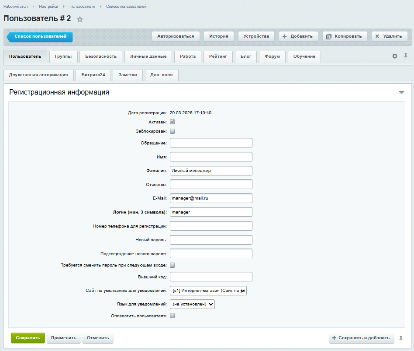Collapse the Регистрационная информация section
This screenshot has height=351, width=414.
click(401, 92)
